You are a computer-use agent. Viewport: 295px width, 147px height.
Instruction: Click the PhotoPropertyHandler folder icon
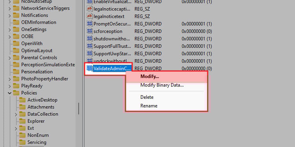[16, 79]
